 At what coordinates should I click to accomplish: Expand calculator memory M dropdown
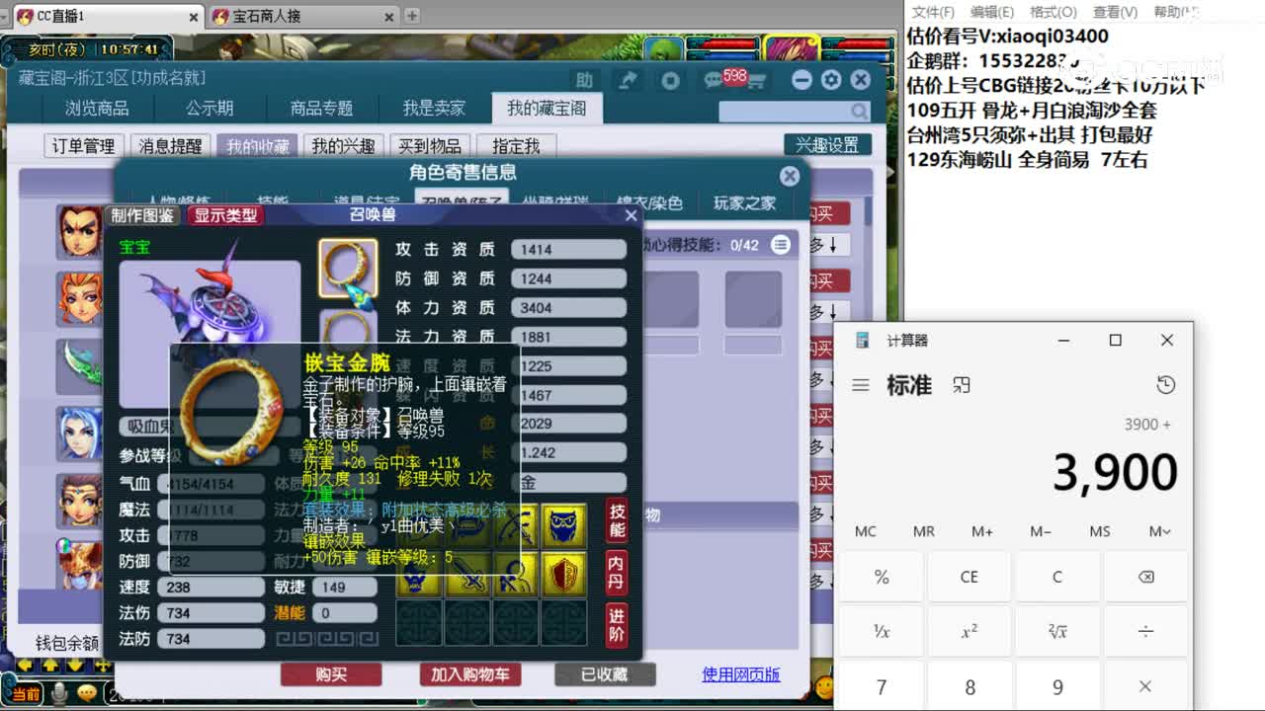(1159, 531)
